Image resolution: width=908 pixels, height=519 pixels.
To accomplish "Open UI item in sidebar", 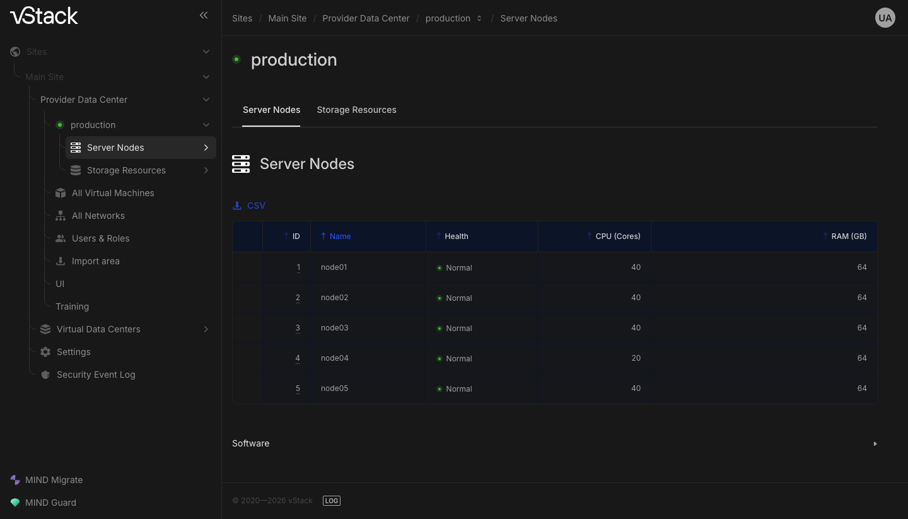I will click(60, 284).
